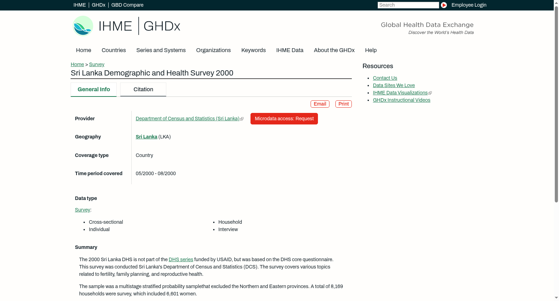
Task: Click the GHDx logo text in header
Action: coord(162,26)
